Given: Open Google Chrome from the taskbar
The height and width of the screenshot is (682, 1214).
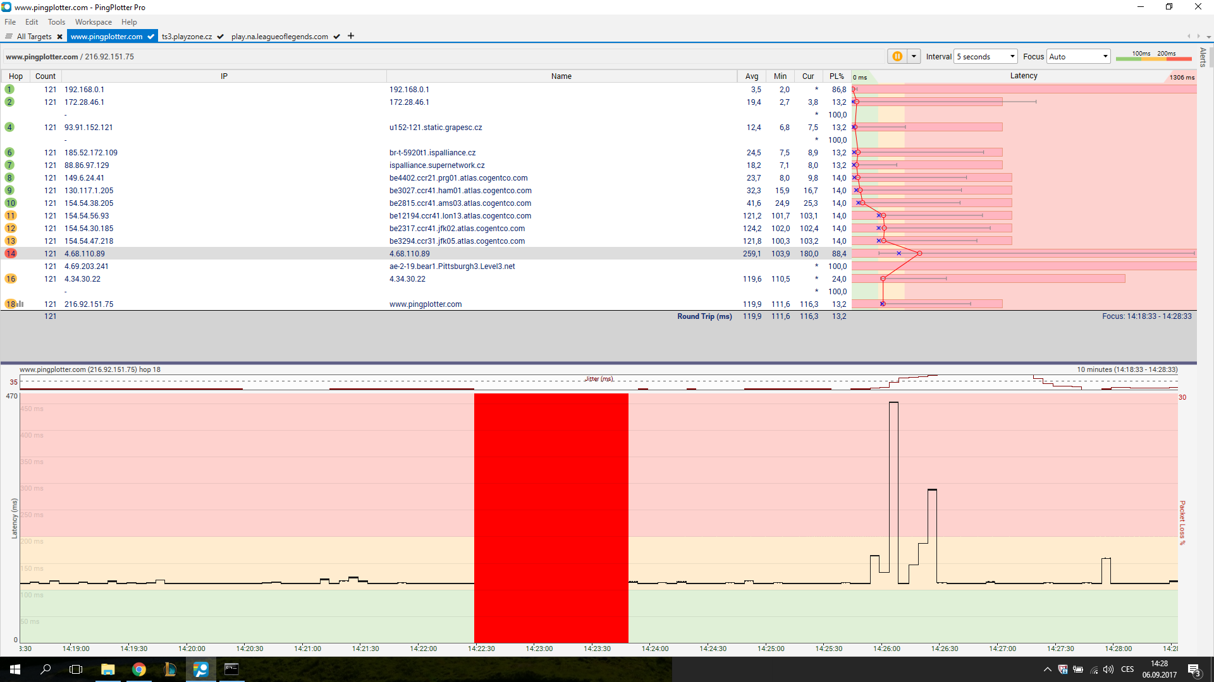Looking at the screenshot, I should coord(138,669).
